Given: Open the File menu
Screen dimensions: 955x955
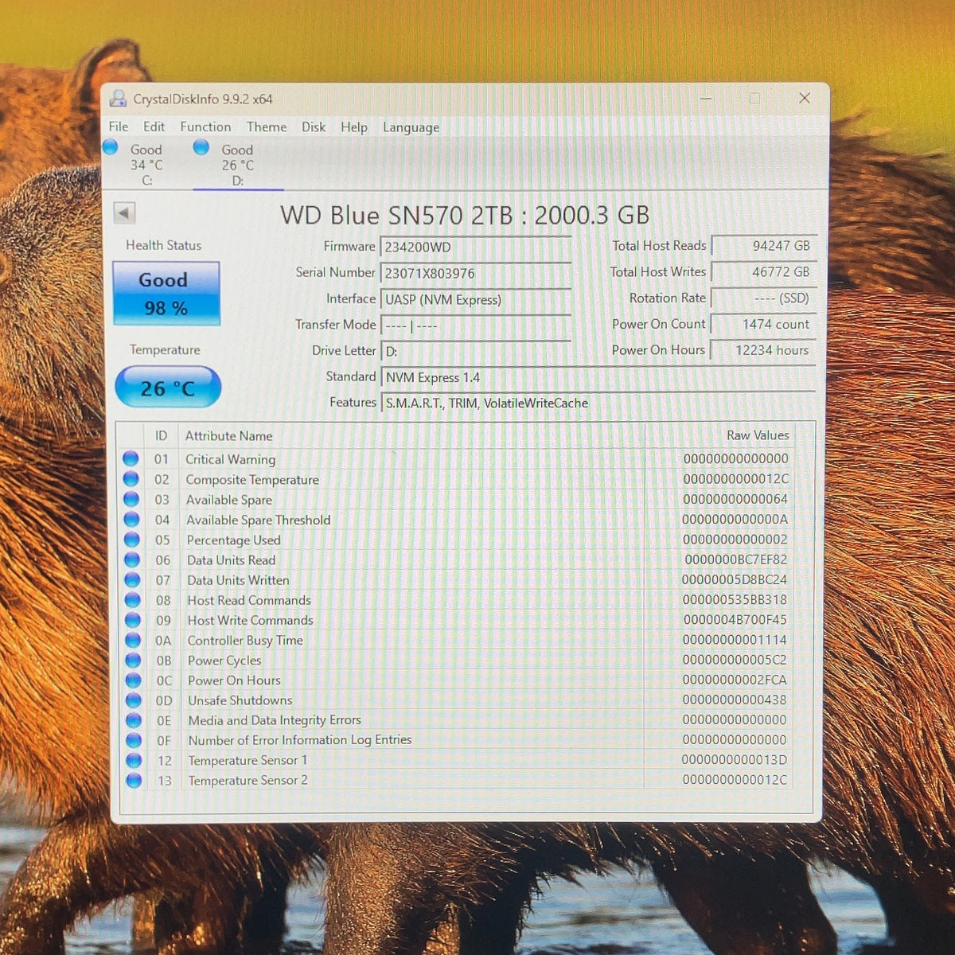Looking at the screenshot, I should tap(119, 127).
